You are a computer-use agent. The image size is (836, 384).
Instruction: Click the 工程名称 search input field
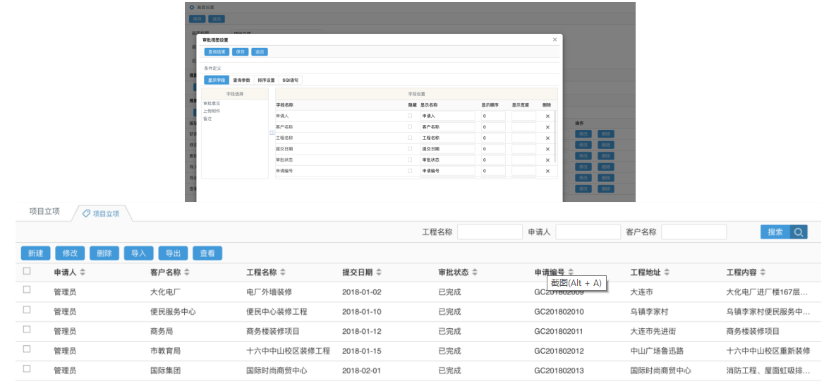[490, 232]
